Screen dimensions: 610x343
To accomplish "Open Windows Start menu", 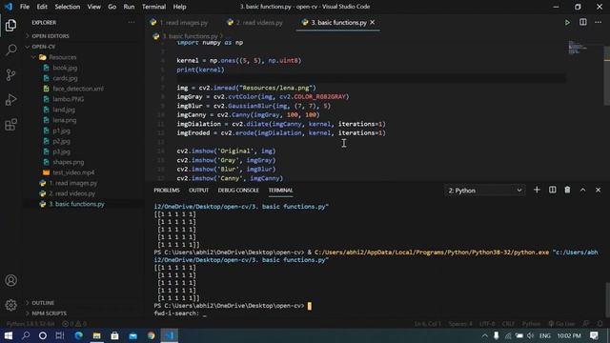I will click(9, 335).
